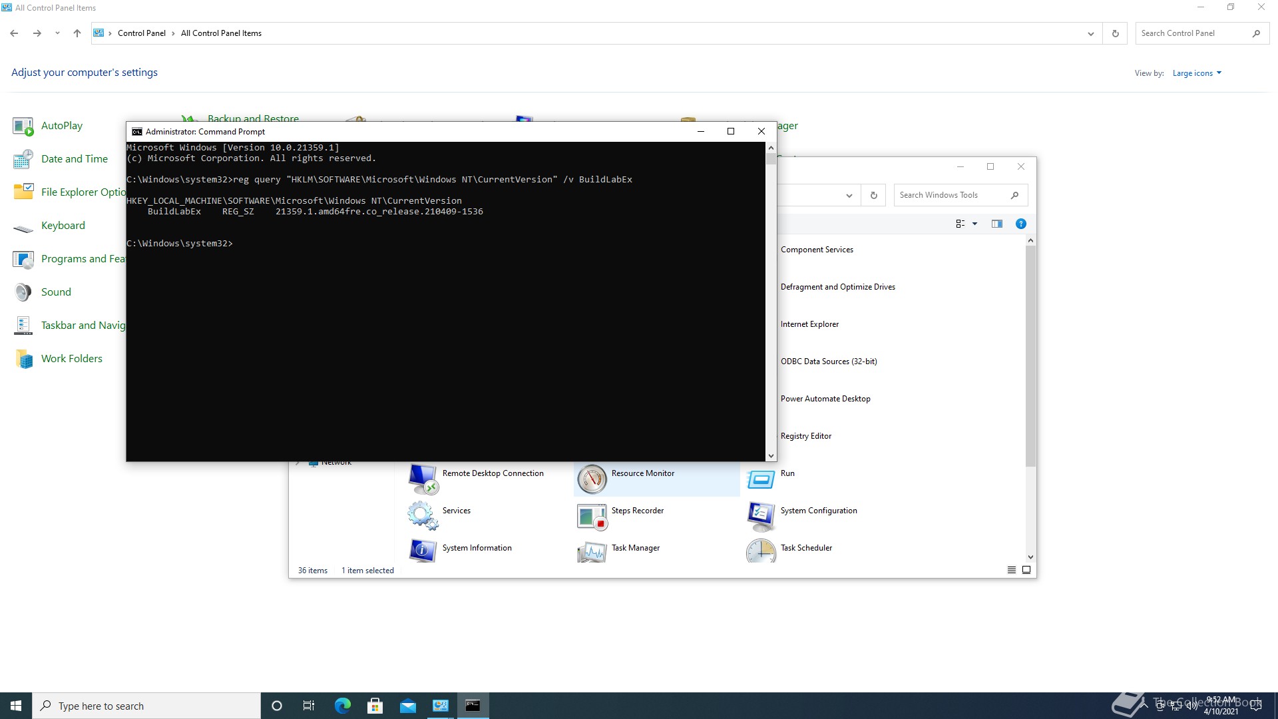Screen dimensions: 1278x719
Task: Refresh the Control Panel address bar
Action: [1116, 33]
